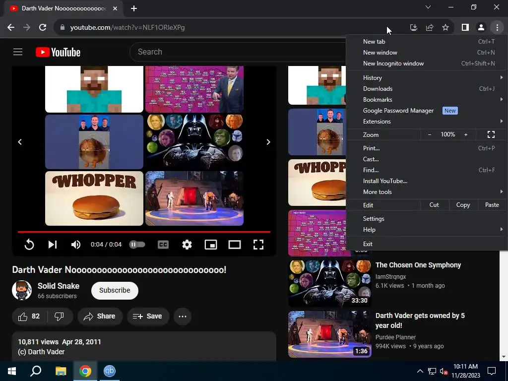The height and width of the screenshot is (381, 508).
Task: Click the lock site-info icon
Action: point(63,28)
